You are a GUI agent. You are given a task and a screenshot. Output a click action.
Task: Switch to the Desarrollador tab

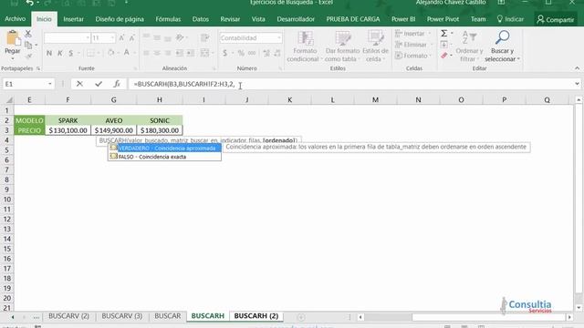click(x=296, y=19)
